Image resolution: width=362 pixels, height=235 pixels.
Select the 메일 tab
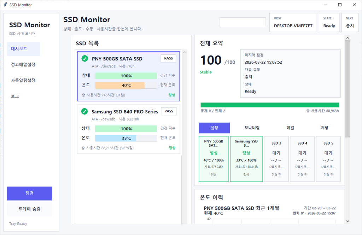pos(290,128)
